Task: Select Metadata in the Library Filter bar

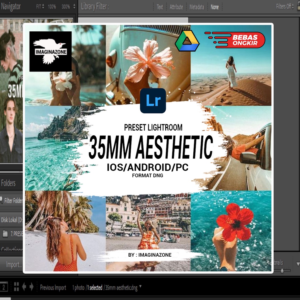Action: (x=197, y=7)
